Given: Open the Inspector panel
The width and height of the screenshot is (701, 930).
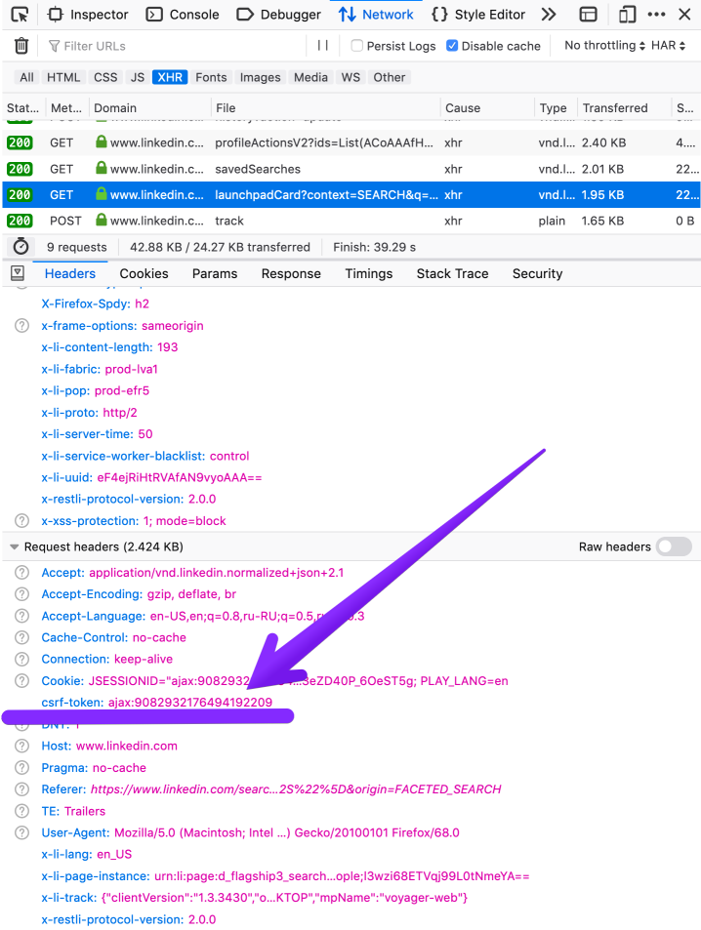Looking at the screenshot, I should coord(88,15).
